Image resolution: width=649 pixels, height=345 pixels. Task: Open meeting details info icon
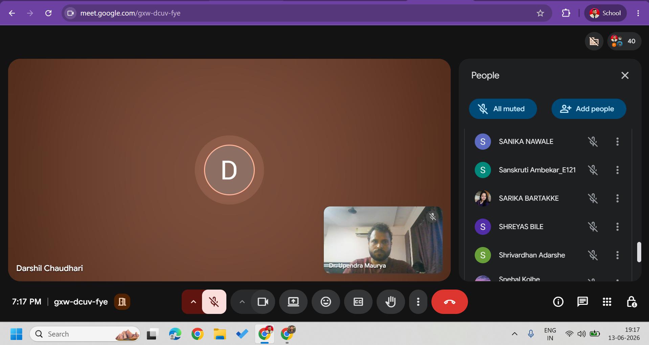[x=558, y=302]
